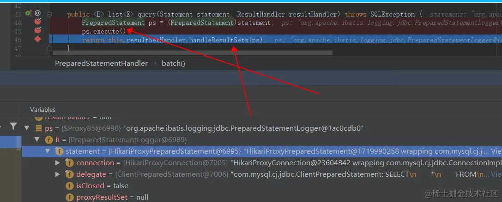The width and height of the screenshot is (502, 202).
Task: Select the delegate ClientPreparedStatement@7006 row
Action: click(262, 174)
